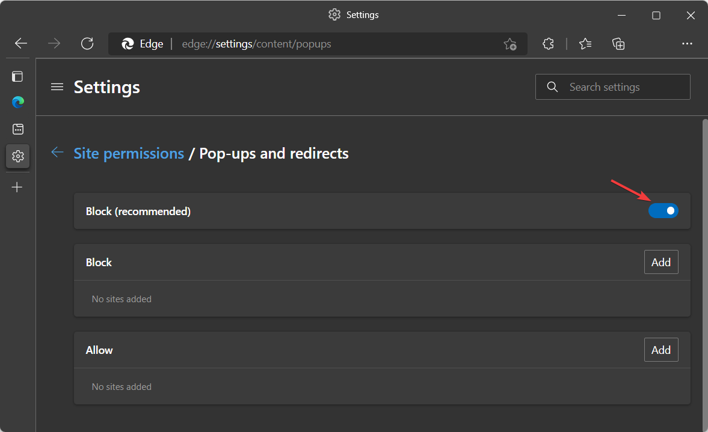Viewport: 708px width, 432px height.
Task: Click Add in the Block section
Action: pos(660,262)
